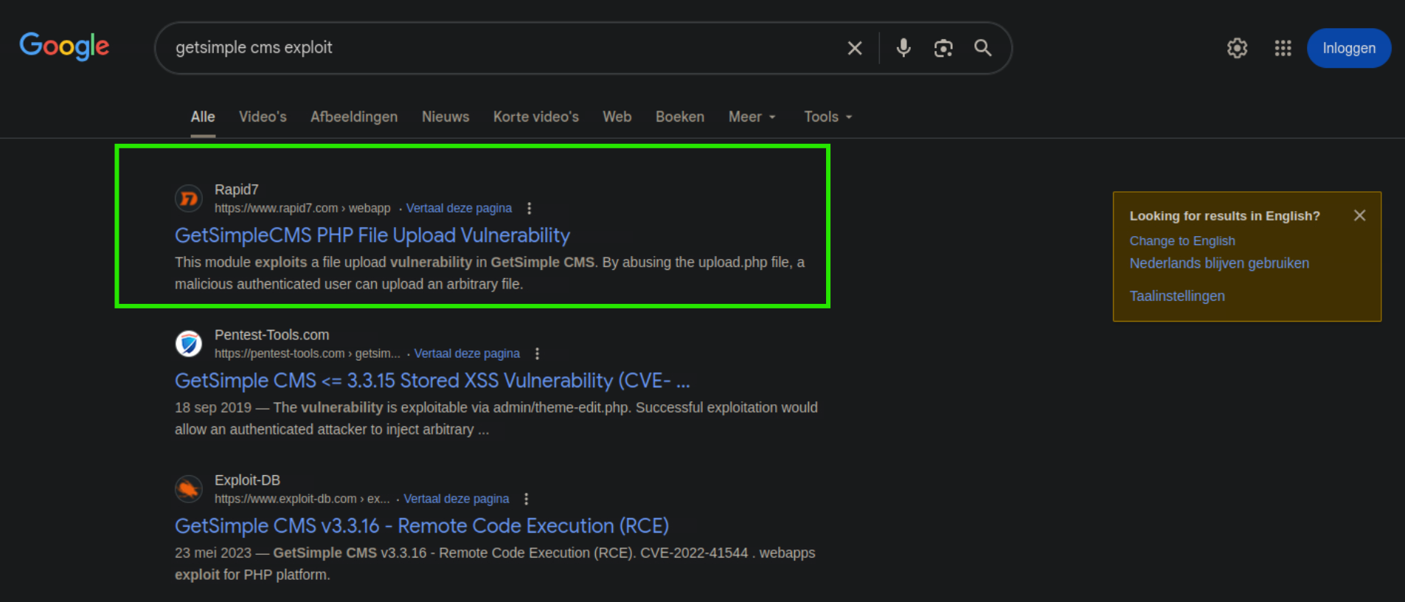Click the Google logo
The height and width of the screenshot is (602, 1405).
click(64, 46)
